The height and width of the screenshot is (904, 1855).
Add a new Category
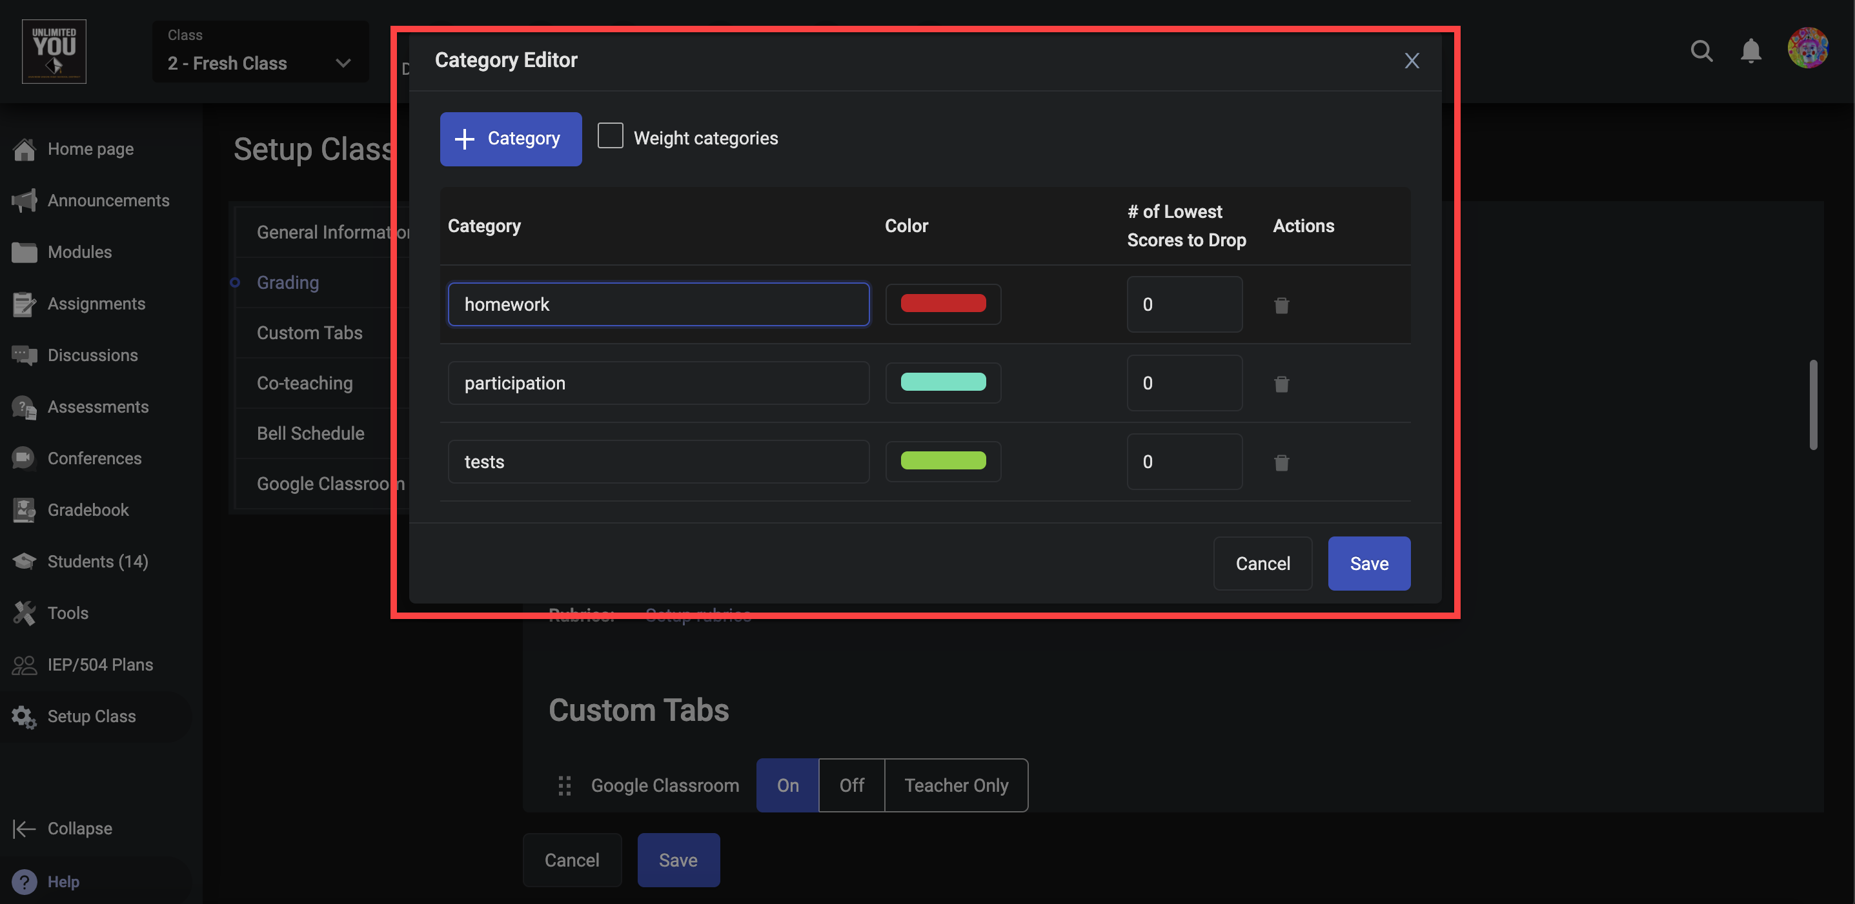click(x=511, y=139)
